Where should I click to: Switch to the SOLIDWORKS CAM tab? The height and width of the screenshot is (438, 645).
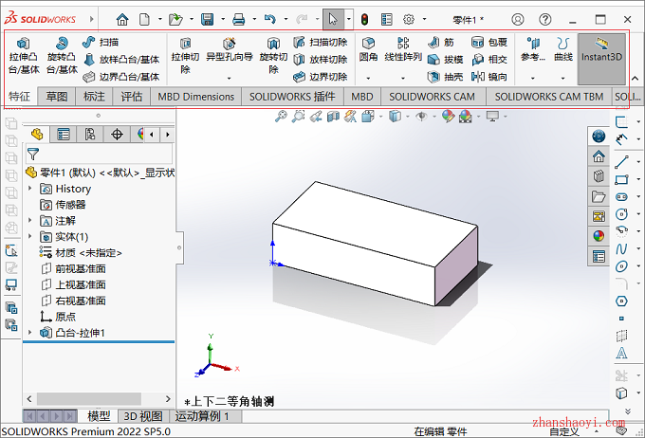point(432,97)
